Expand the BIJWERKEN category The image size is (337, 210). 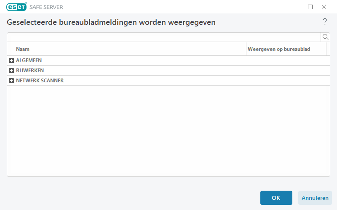point(11,71)
